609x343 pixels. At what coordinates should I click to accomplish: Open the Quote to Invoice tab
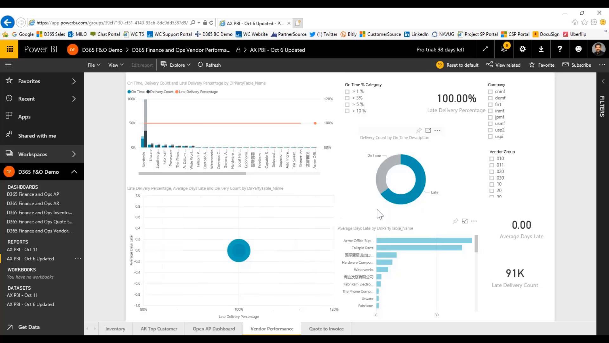(326, 329)
